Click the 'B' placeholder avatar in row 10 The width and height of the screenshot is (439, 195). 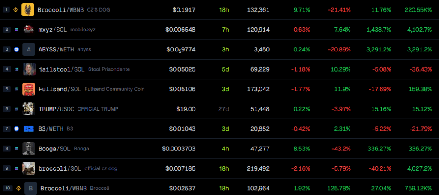click(x=31, y=188)
